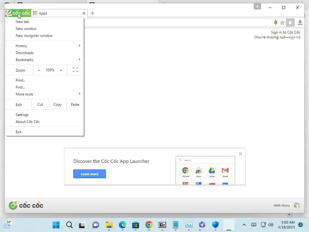Open a New incognito window
Viewport: 309px width, 232px height.
(44, 36)
